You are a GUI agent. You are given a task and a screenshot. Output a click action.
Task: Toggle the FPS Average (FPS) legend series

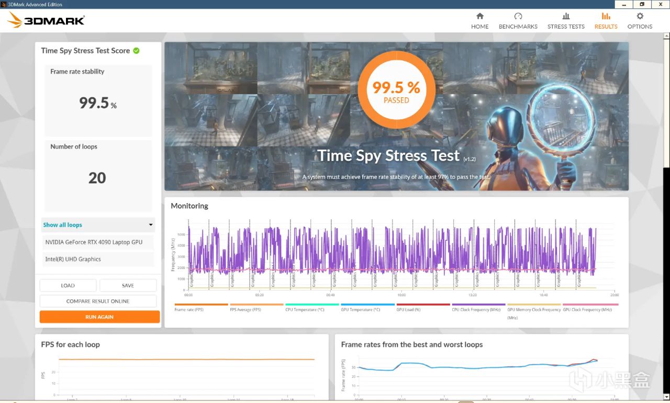pyautogui.click(x=256, y=308)
